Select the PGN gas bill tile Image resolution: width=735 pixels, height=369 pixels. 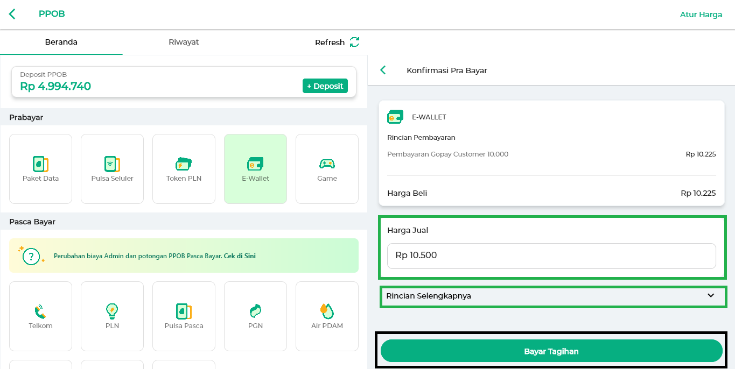point(255,316)
